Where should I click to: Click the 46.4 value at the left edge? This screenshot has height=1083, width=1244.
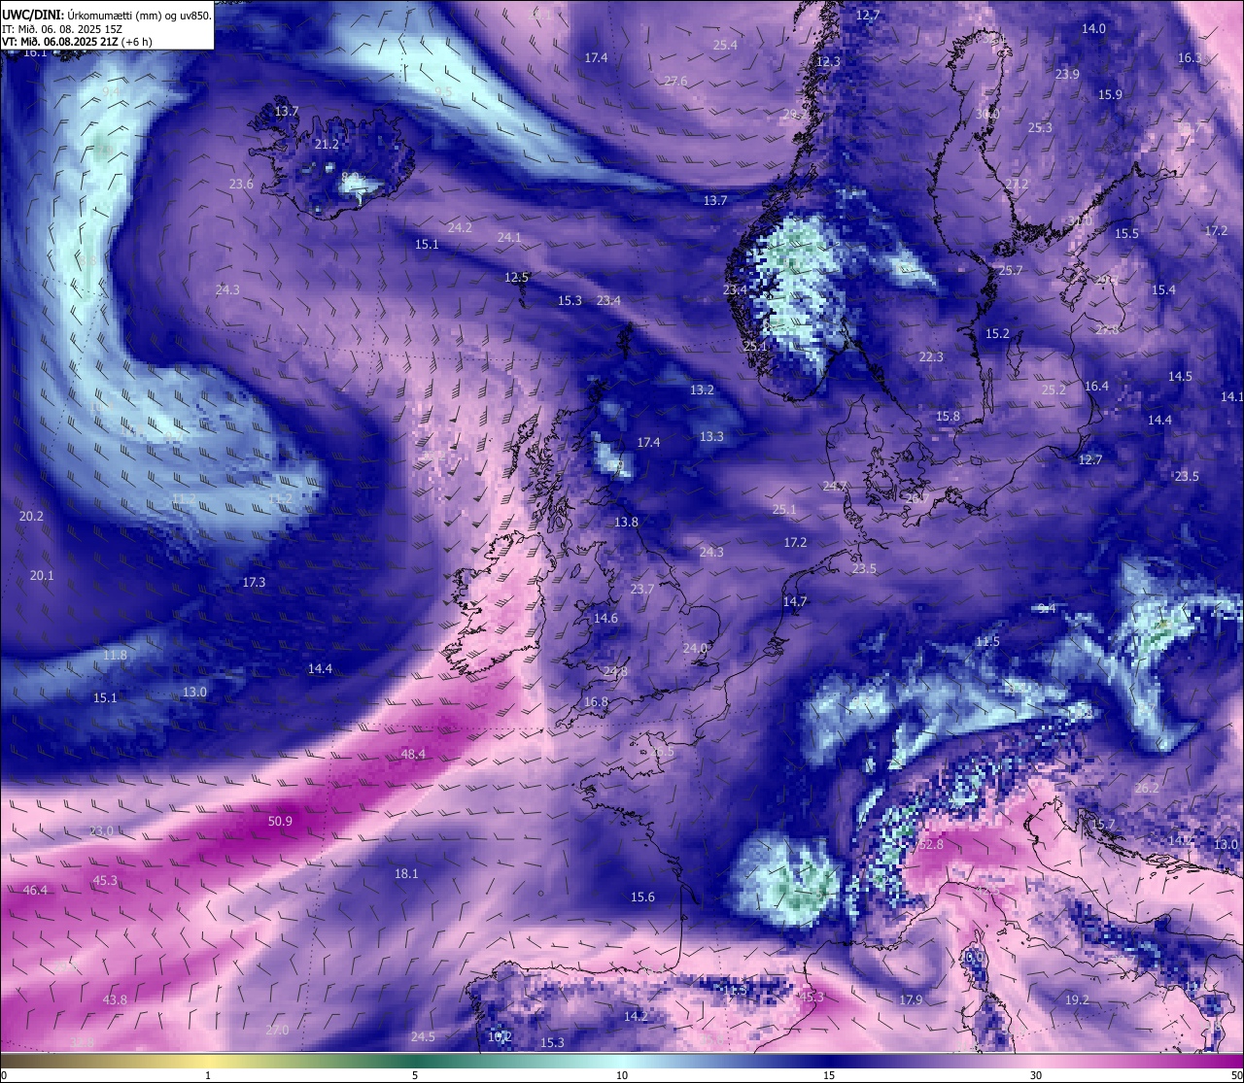35,890
